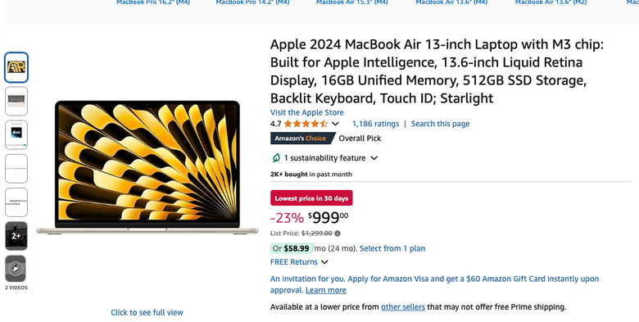Image resolution: width=639 pixels, height=322 pixels.
Task: Expand the FREE Returns dropdown
Action: [324, 262]
